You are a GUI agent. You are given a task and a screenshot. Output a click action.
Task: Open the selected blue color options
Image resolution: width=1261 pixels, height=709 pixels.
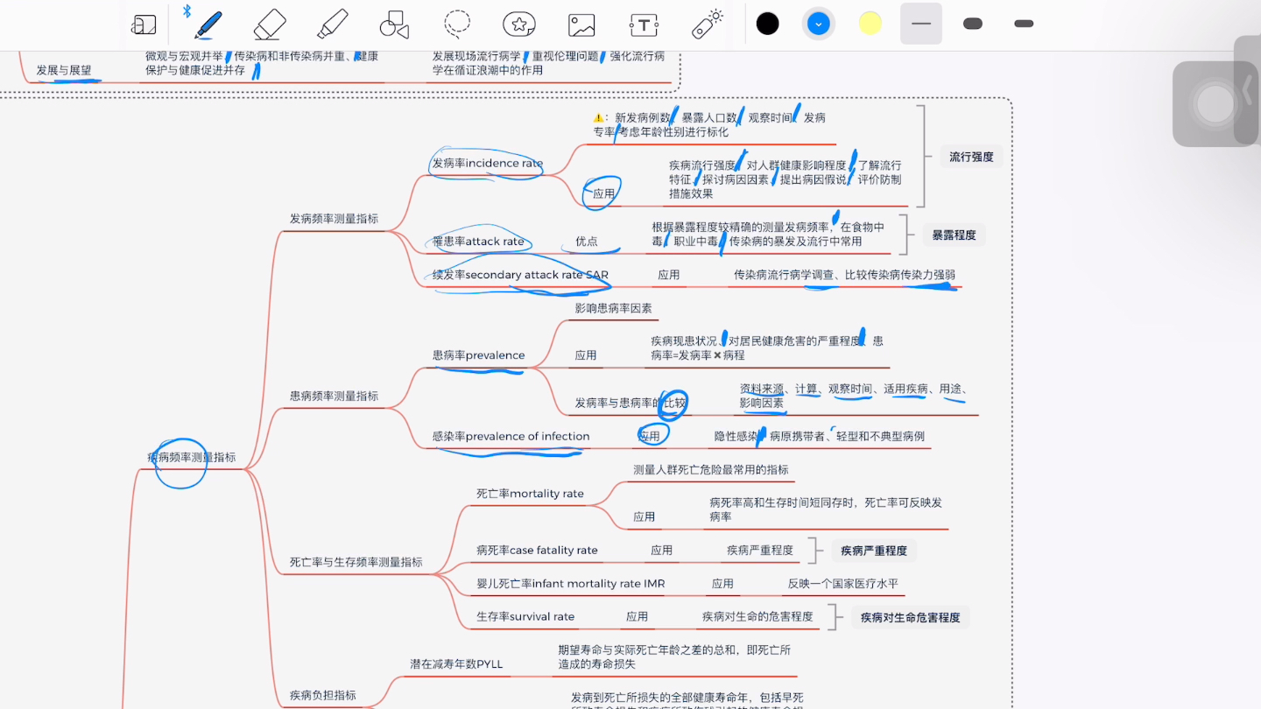(819, 24)
